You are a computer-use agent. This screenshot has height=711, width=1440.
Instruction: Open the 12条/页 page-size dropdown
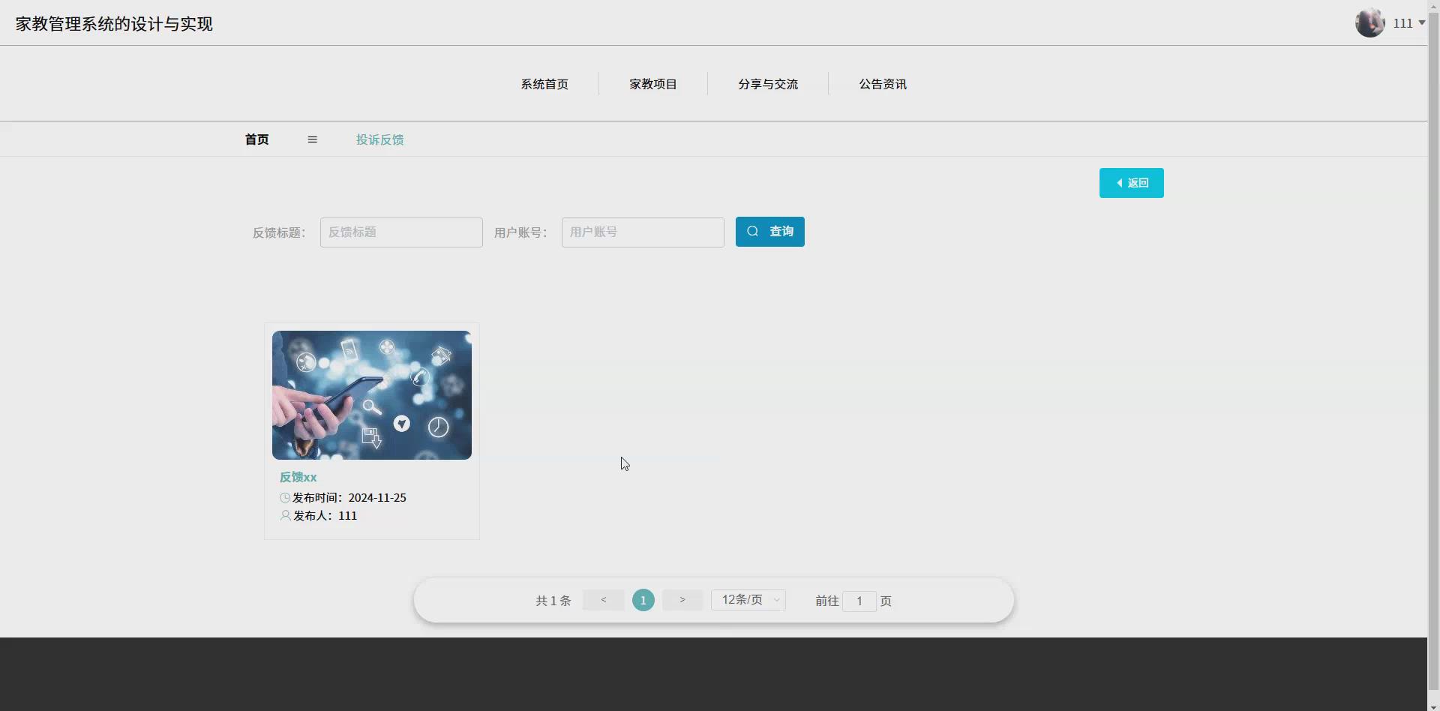point(748,599)
